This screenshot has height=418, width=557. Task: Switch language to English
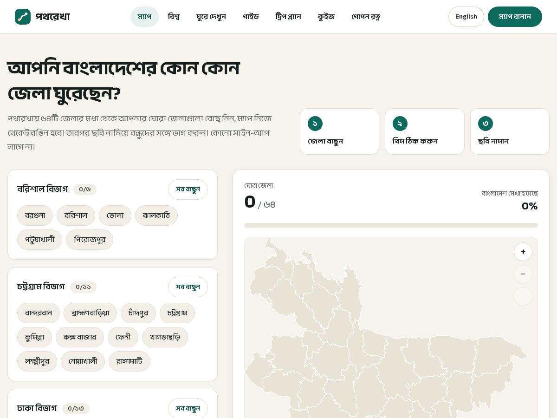[466, 17]
